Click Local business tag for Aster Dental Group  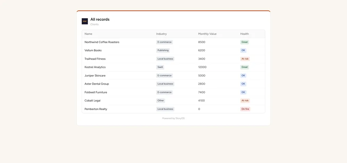[165, 84]
